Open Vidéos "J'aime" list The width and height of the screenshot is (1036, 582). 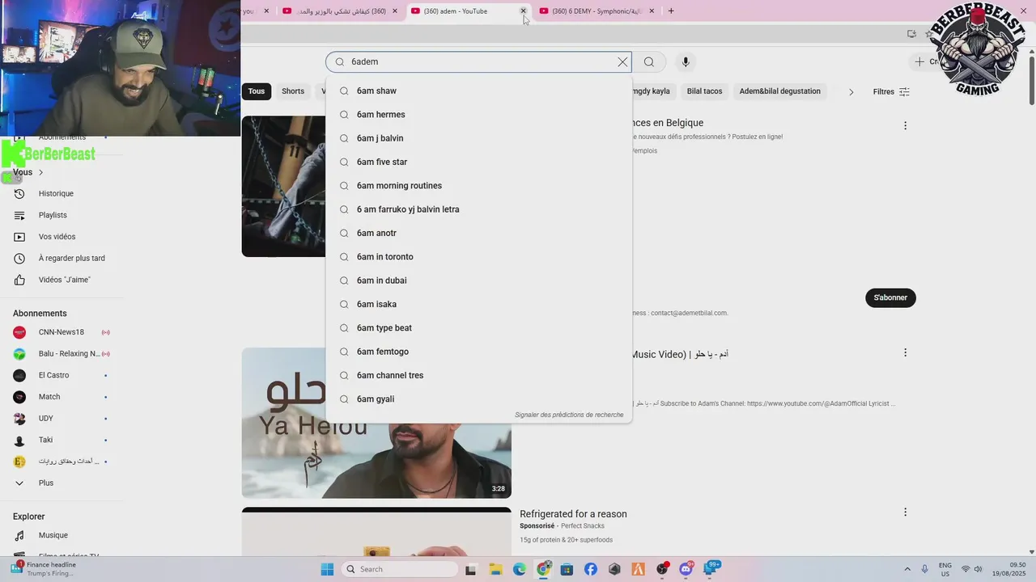pyautogui.click(x=64, y=280)
